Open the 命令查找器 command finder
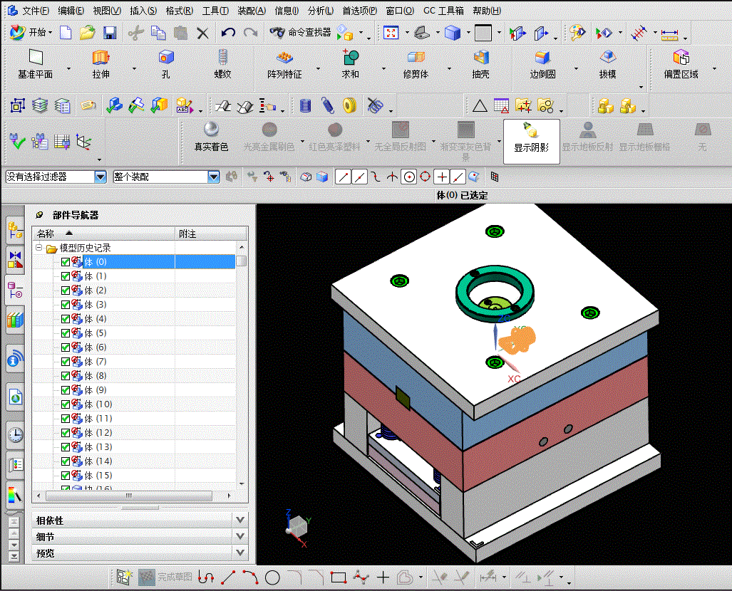Viewport: 732px width, 591px height. click(301, 32)
